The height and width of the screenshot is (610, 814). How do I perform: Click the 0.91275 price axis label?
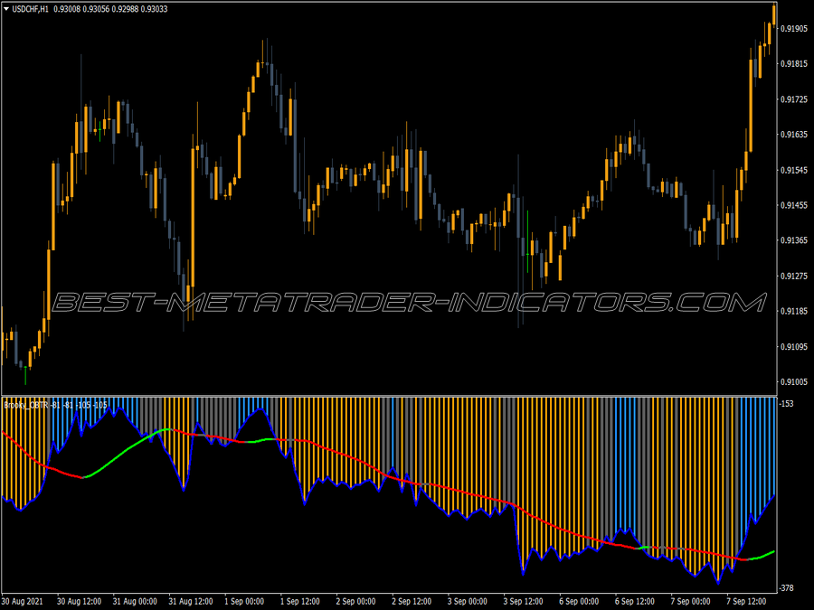794,276
